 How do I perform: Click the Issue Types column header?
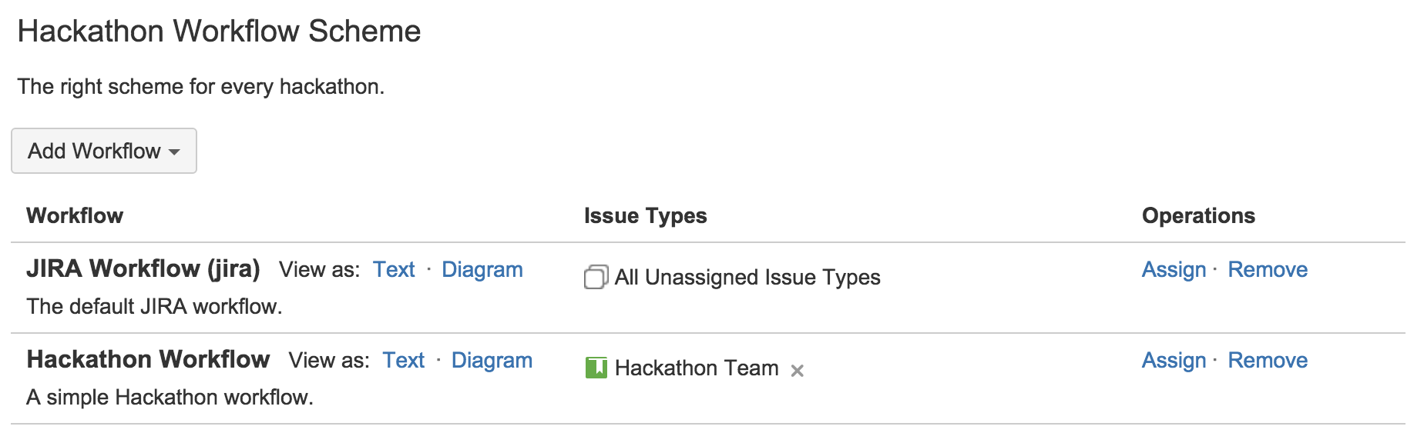[646, 216]
